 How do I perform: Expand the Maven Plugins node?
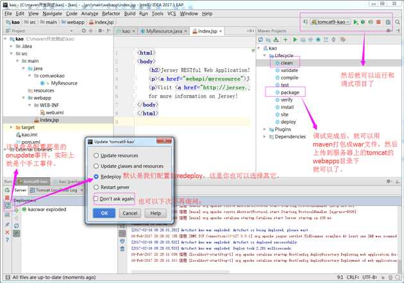pyautogui.click(x=265, y=130)
